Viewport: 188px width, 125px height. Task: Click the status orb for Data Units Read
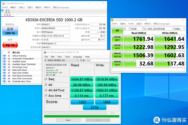[4, 70]
